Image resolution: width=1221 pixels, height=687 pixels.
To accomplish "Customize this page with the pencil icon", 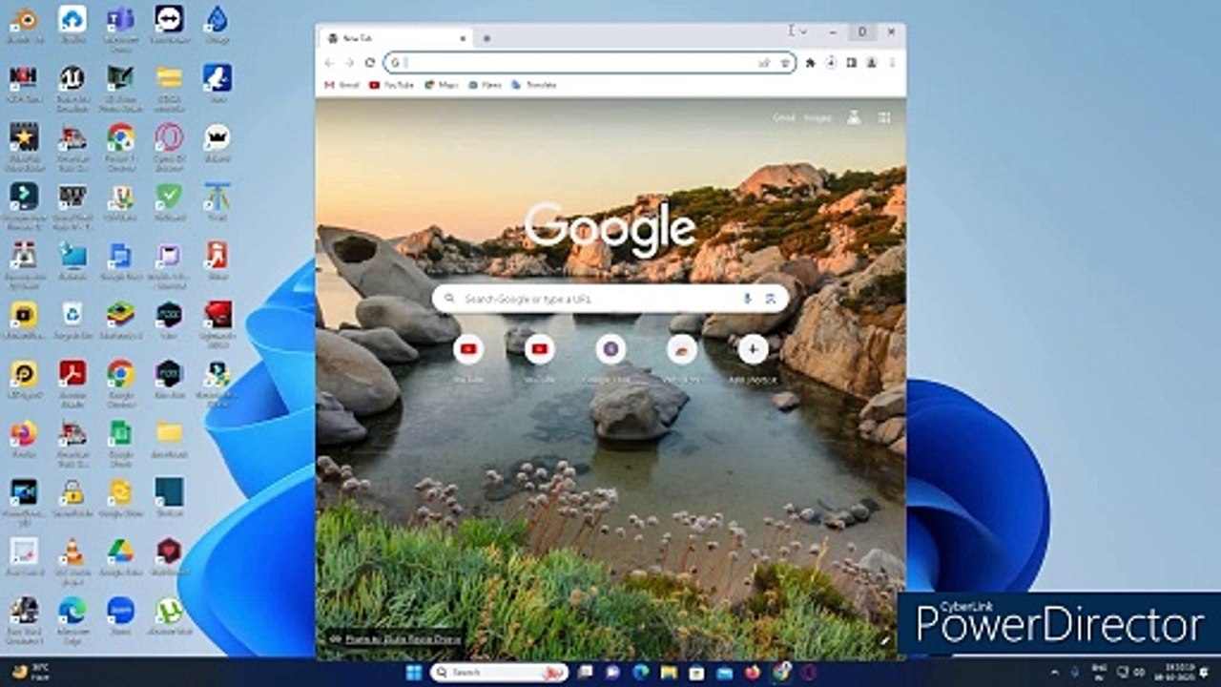I will (884, 639).
